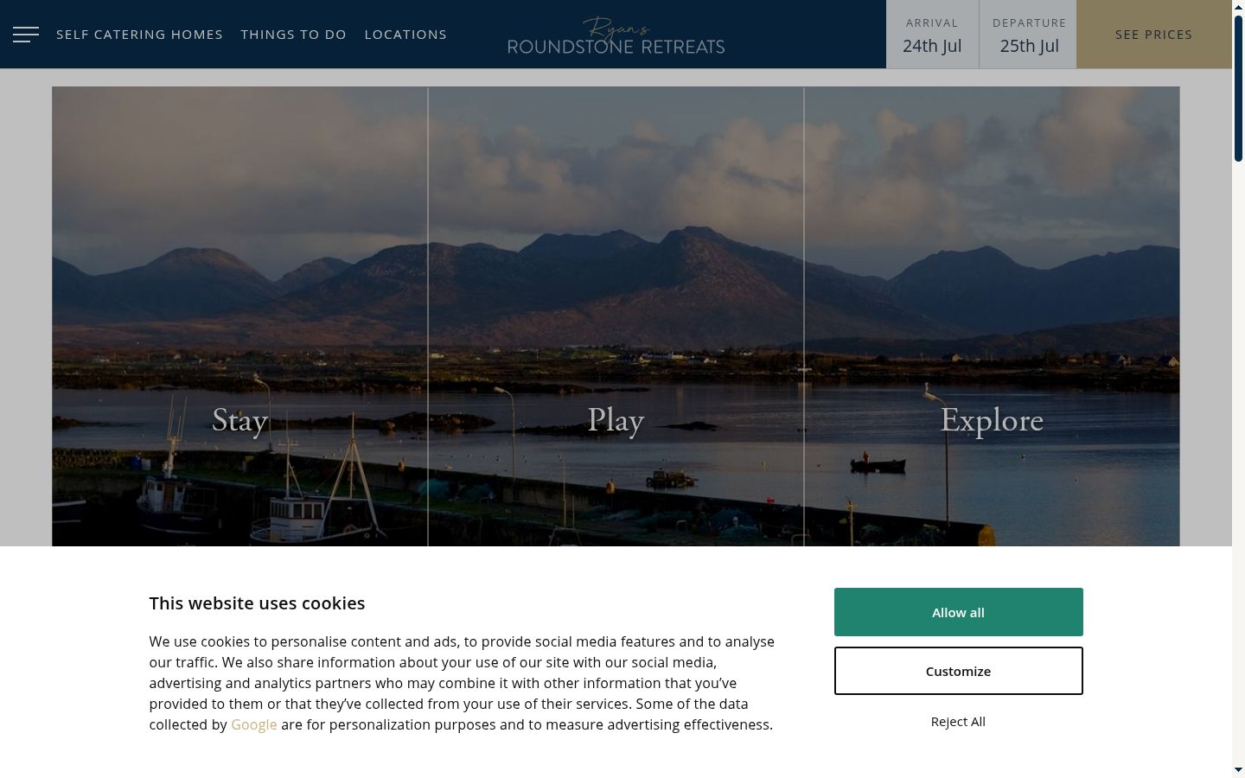Click the Customize cookies button
The height and width of the screenshot is (778, 1245).
(958, 671)
